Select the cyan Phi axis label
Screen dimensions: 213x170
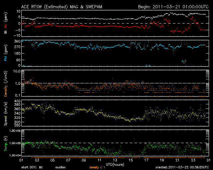[x=6, y=58]
